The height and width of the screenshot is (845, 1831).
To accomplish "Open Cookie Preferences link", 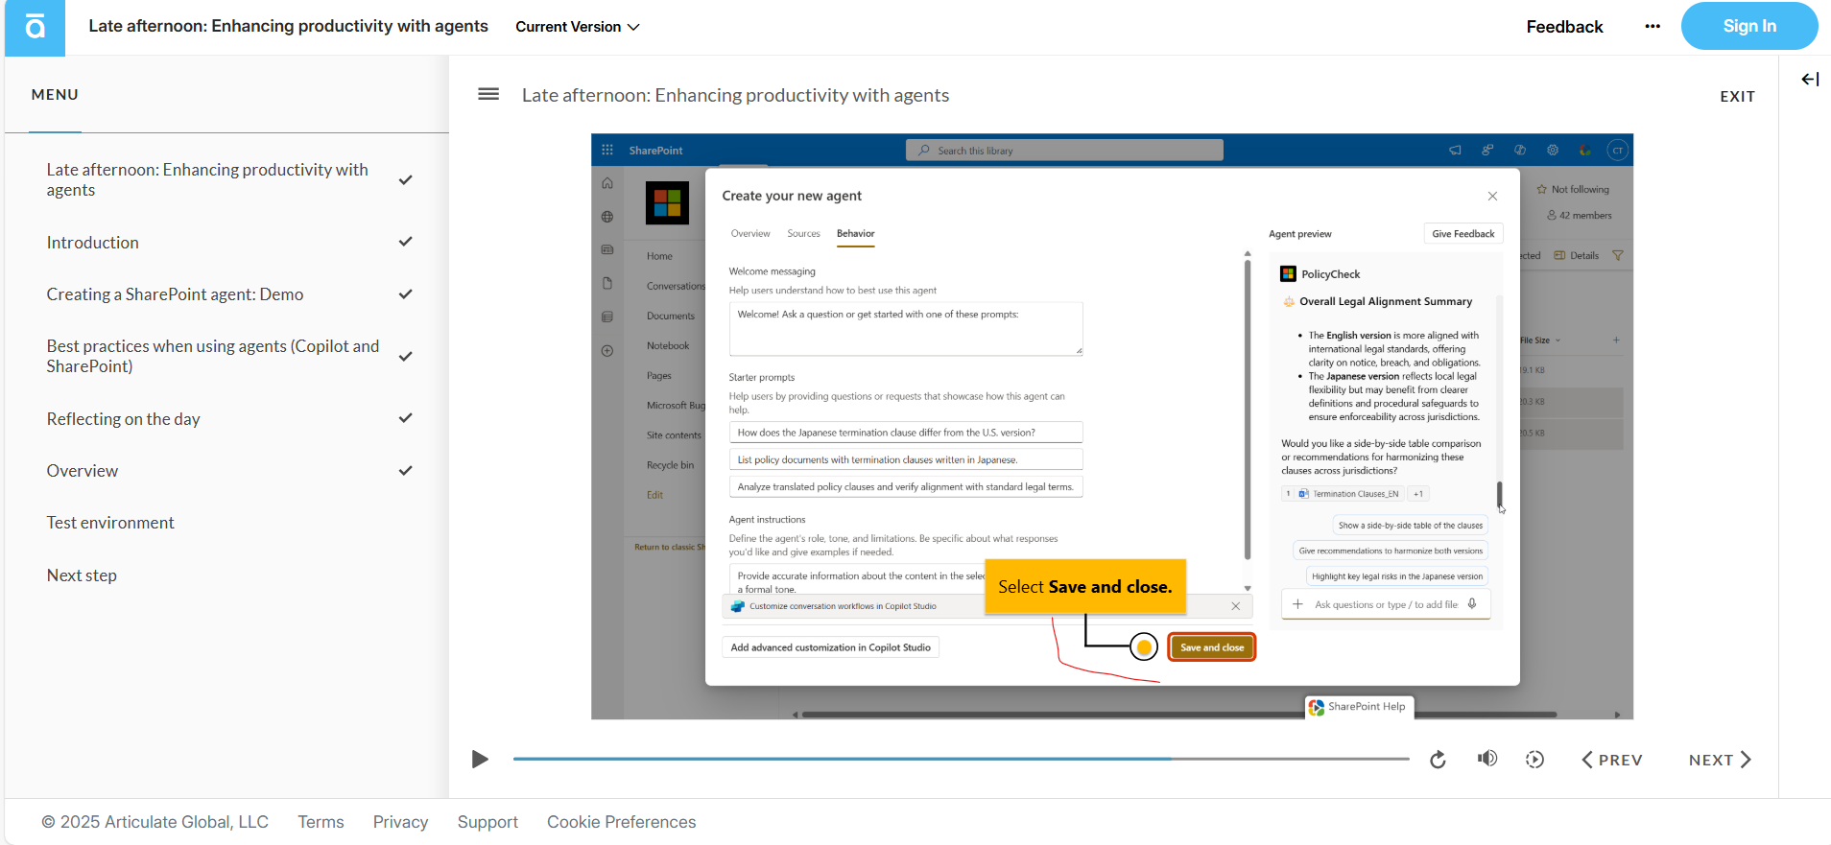I will point(621,822).
